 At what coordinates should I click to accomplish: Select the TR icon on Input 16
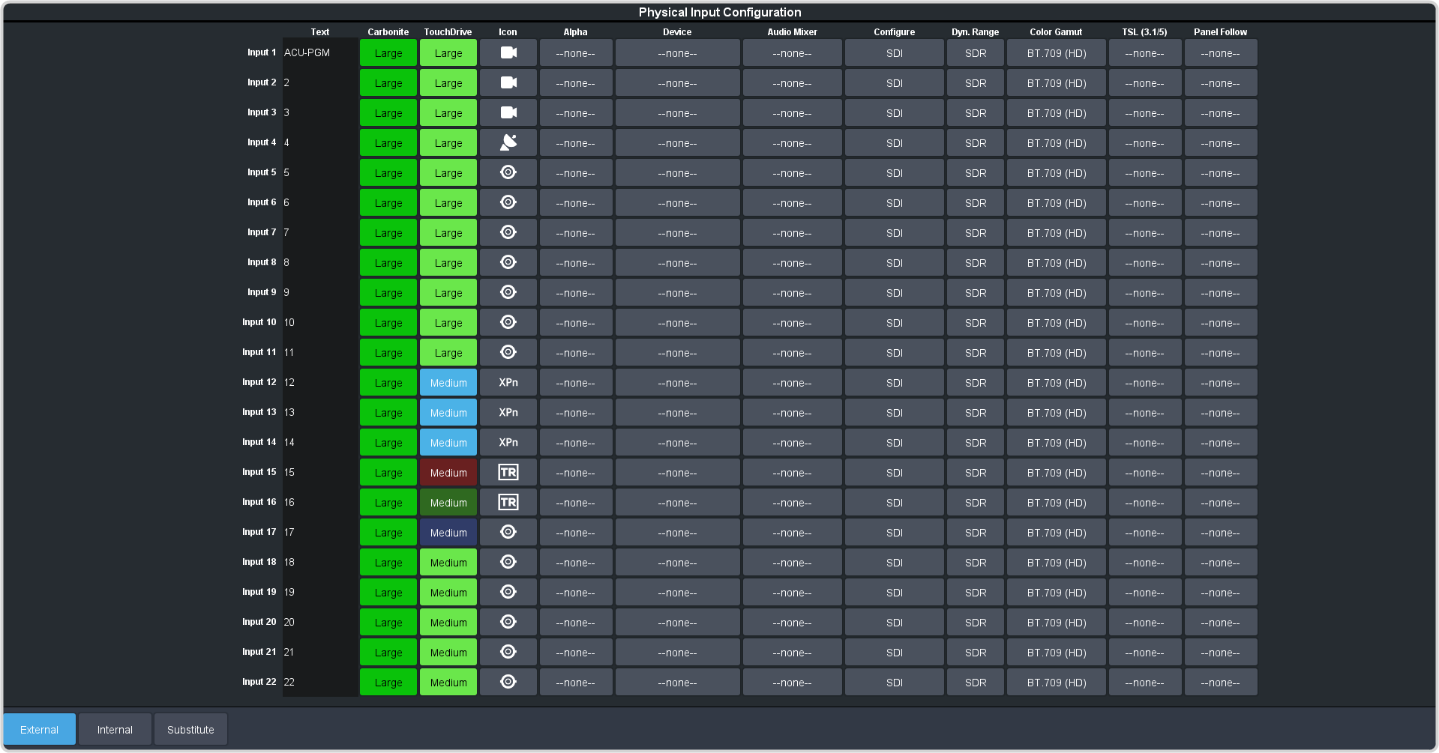click(x=508, y=503)
